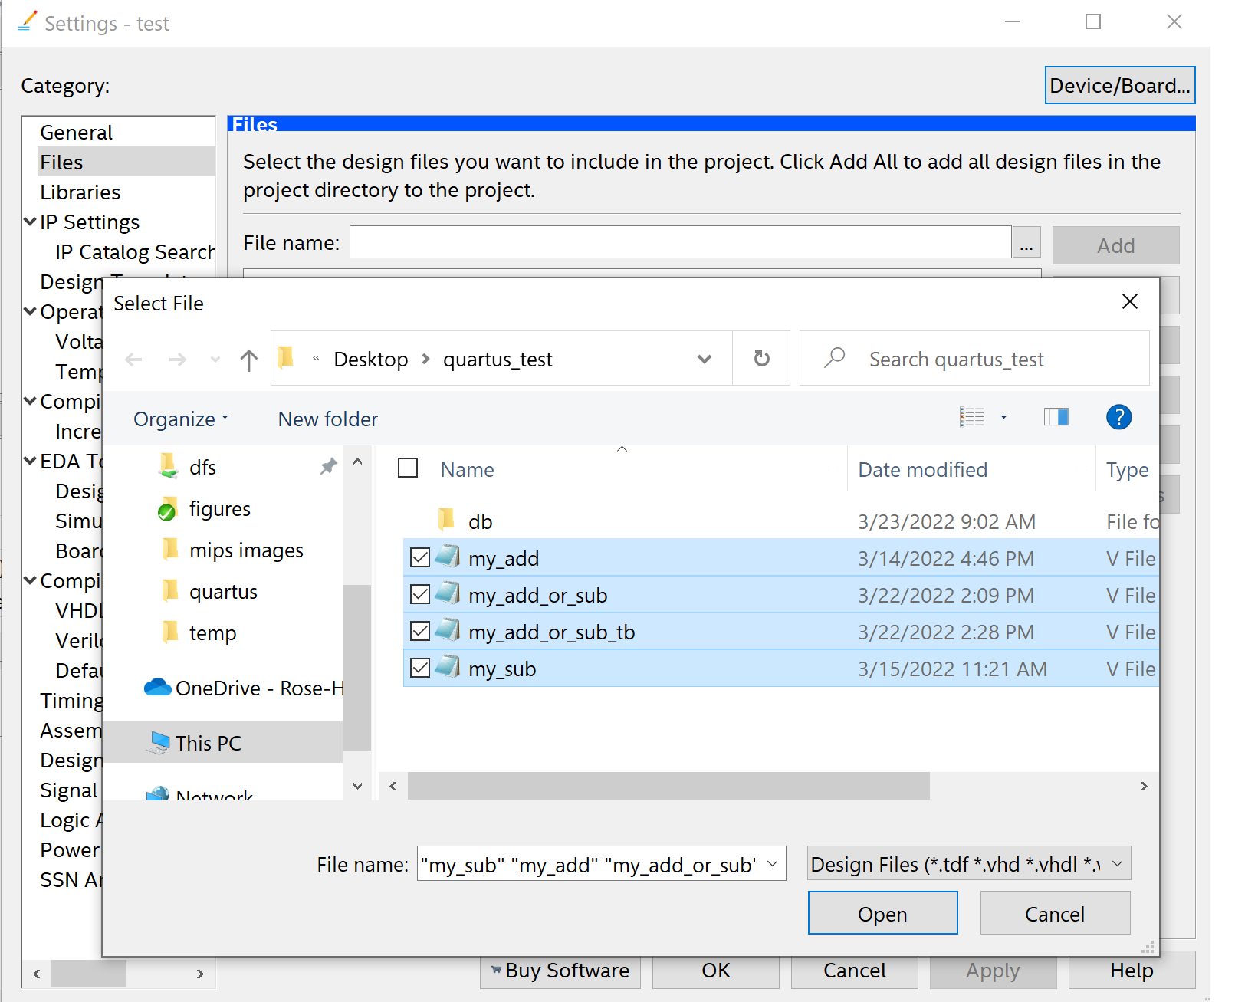Click the horizontal scrollbar in file list

point(668,786)
